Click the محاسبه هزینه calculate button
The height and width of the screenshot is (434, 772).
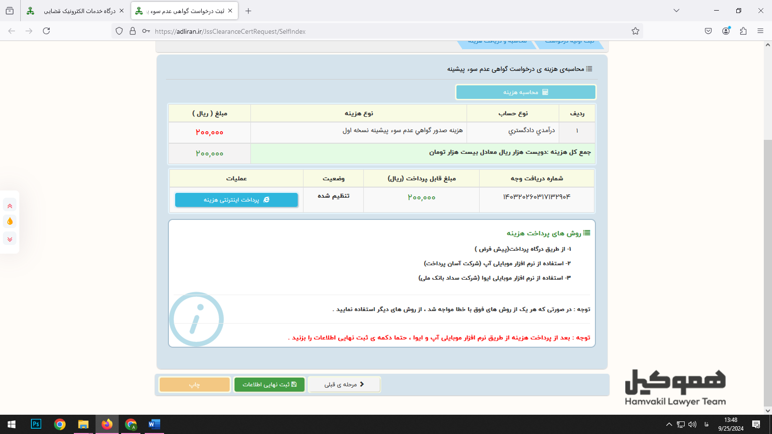pos(525,92)
